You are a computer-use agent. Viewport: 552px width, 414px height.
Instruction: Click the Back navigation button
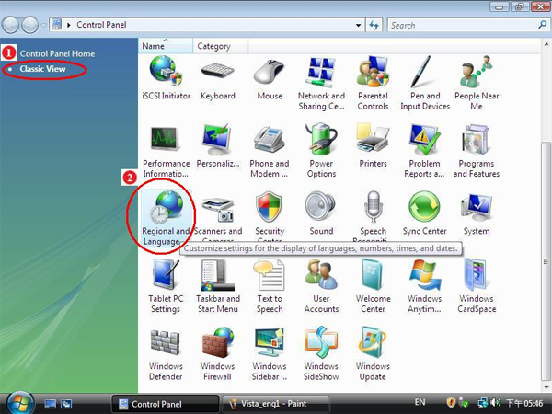[x=10, y=26]
